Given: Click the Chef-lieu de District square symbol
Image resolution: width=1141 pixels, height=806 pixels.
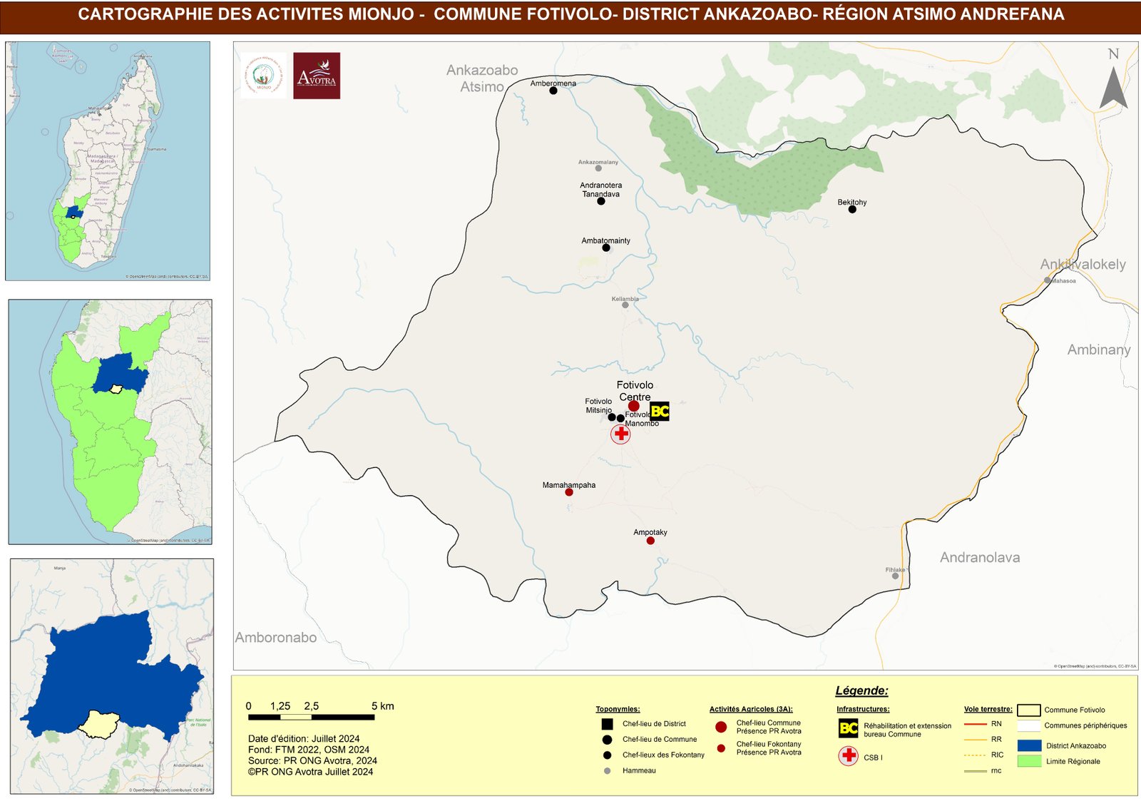Looking at the screenshot, I should [x=608, y=724].
